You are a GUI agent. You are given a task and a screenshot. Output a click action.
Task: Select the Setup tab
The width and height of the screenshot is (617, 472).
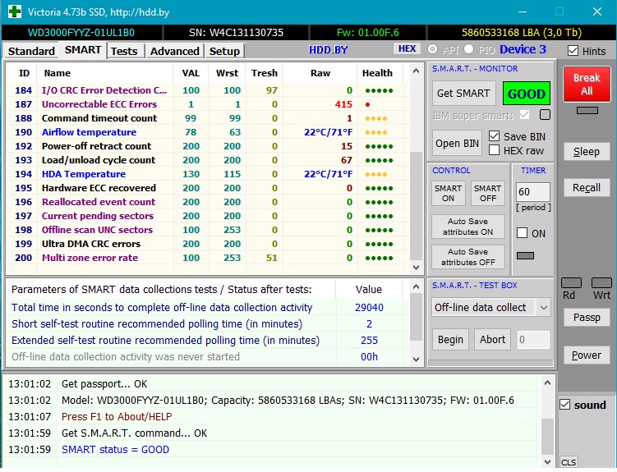[x=224, y=51]
